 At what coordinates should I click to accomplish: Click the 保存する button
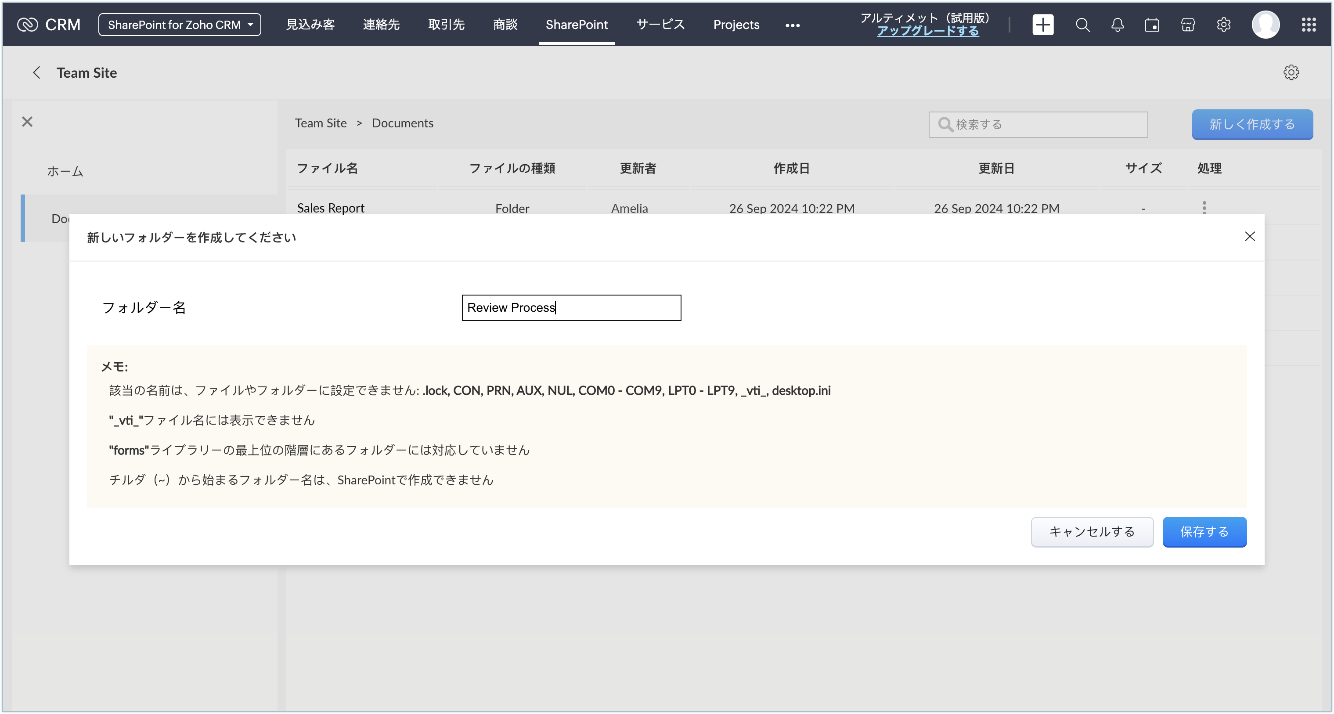(1204, 532)
